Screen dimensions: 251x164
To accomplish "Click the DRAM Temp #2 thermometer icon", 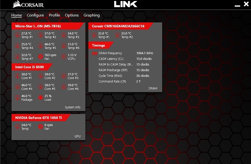I will [117, 35].
